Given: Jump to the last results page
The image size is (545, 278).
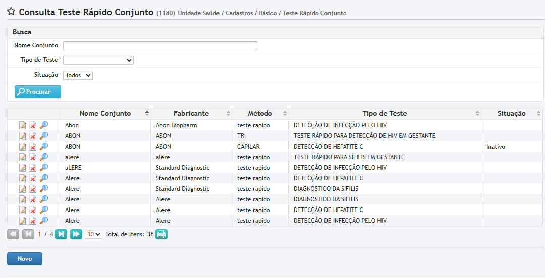Looking at the screenshot, I should click(x=76, y=234).
